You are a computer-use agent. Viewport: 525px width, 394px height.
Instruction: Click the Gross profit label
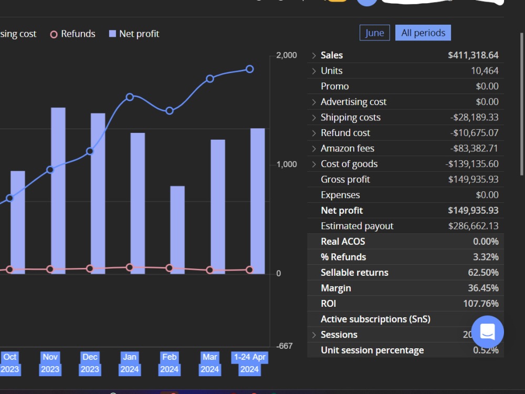coord(345,180)
